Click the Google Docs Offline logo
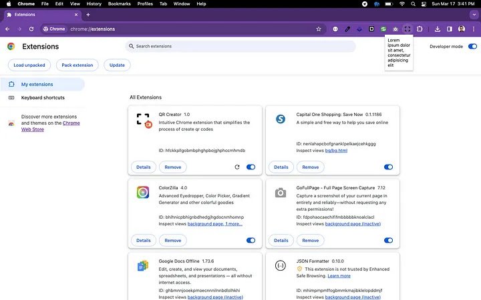 point(143,266)
